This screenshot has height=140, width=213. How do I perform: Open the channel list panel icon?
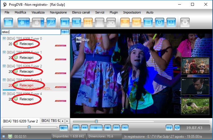[x=148, y=22]
